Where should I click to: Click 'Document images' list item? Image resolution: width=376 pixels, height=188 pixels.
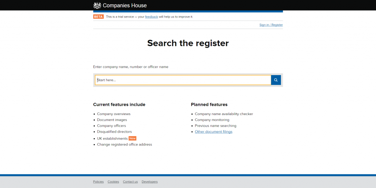click(x=112, y=120)
